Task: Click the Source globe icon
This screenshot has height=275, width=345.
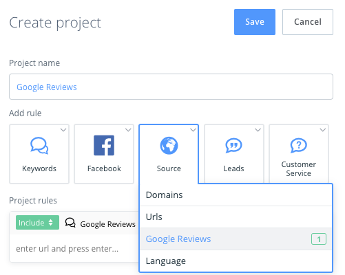Action: pyautogui.click(x=169, y=146)
